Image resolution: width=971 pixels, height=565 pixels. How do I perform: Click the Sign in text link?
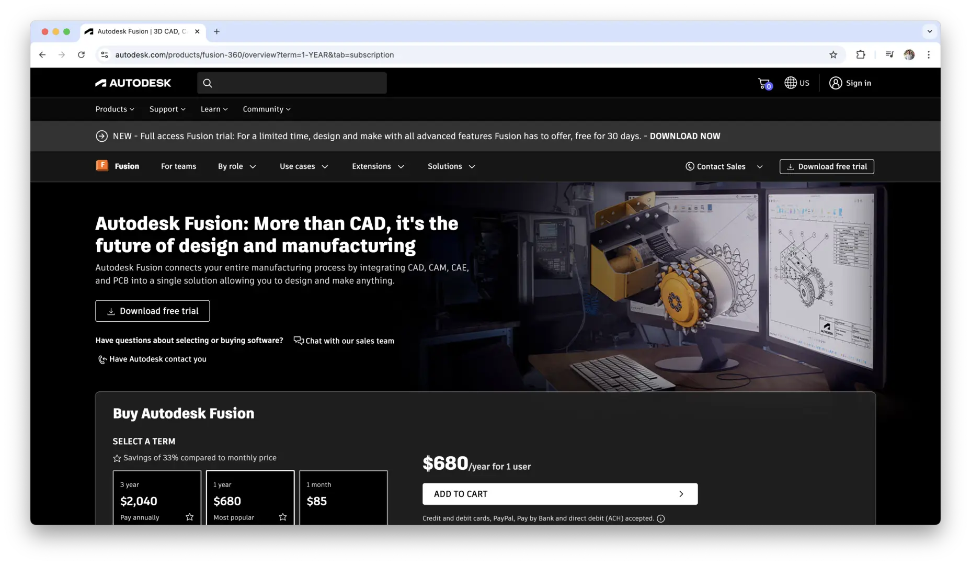click(858, 83)
